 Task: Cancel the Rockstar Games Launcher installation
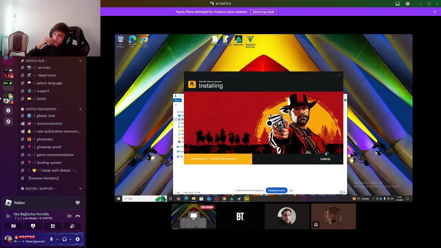pyautogui.click(x=325, y=159)
